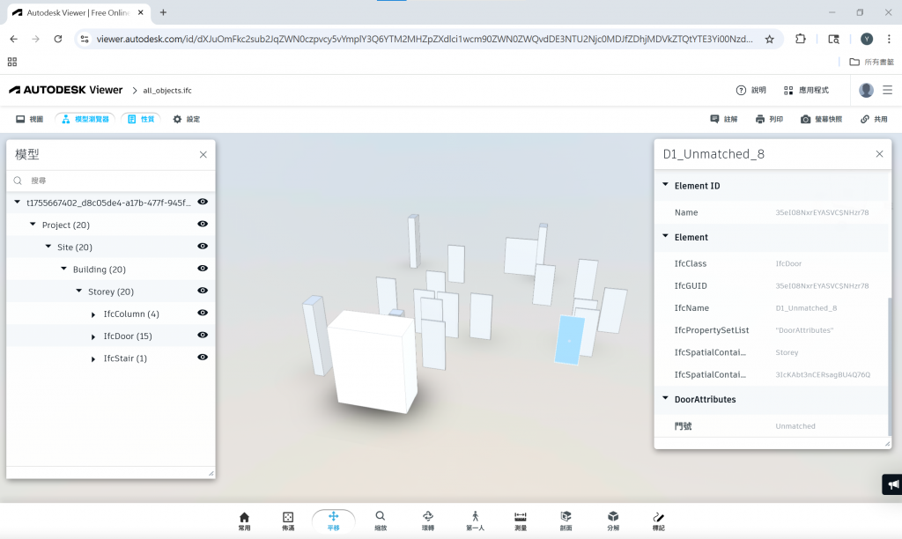This screenshot has width=902, height=539.
Task: Click the IfcClass value IfcDoor
Action: (788, 263)
